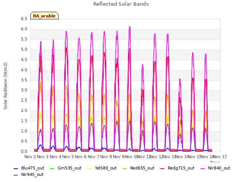Image resolution: width=243 pixels, height=182 pixels.
Task: Click the 6.0 y-axis tick label
Action: click(24, 29)
